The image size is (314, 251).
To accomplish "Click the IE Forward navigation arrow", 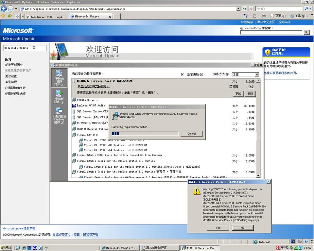I will (x=10, y=8).
